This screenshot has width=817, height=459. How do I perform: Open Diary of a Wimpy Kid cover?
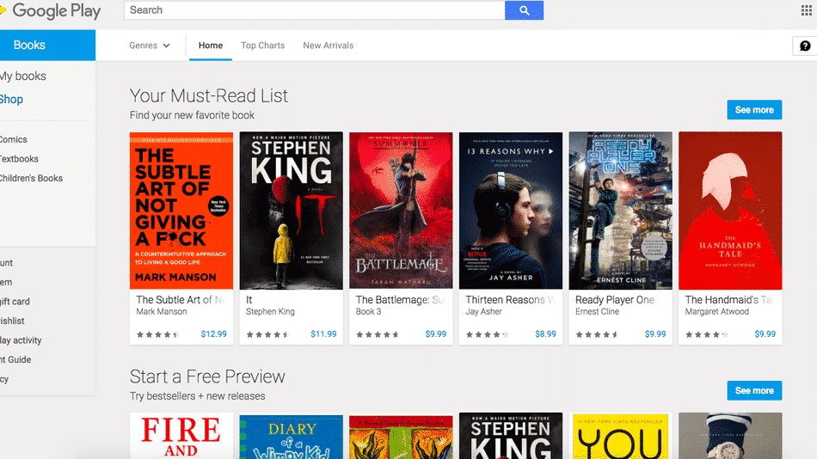(292, 438)
